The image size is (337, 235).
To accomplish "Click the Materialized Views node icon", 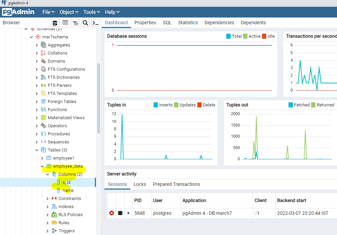I will [x=43, y=117].
